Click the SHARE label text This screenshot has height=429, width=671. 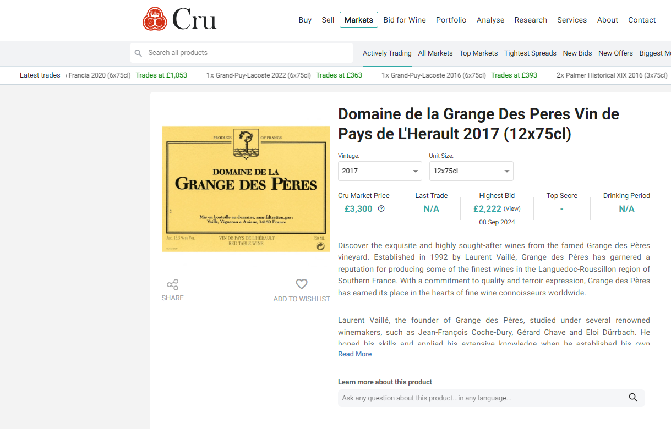pyautogui.click(x=172, y=298)
